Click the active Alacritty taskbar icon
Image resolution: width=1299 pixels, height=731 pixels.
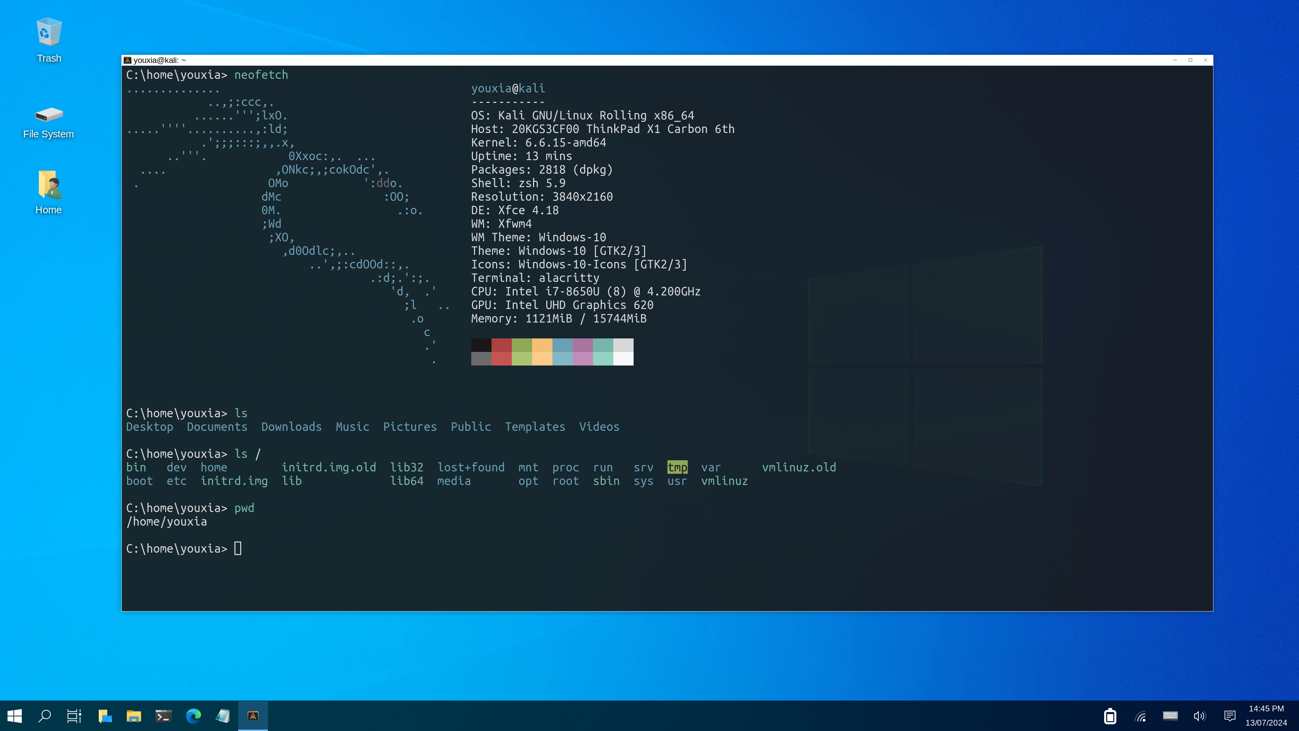pyautogui.click(x=253, y=715)
